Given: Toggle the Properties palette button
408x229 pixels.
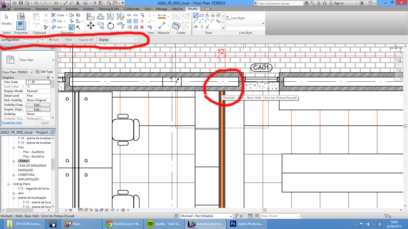Looking at the screenshot, I should tap(21, 26).
